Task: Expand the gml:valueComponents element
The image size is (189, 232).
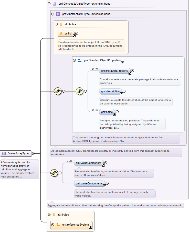Action: [107, 183]
